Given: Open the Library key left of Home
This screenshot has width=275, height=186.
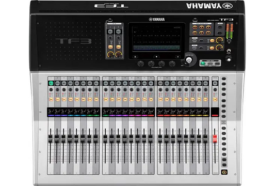Looking at the screenshot, I should (x=135, y=56).
